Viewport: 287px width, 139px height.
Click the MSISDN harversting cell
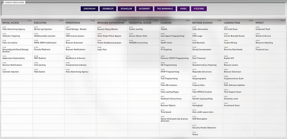(x=143, y=42)
